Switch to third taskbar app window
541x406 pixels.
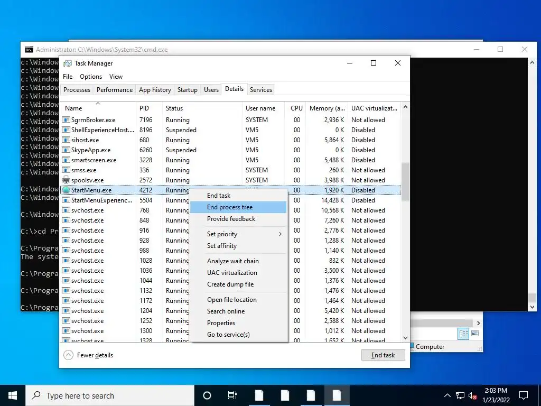point(311,395)
